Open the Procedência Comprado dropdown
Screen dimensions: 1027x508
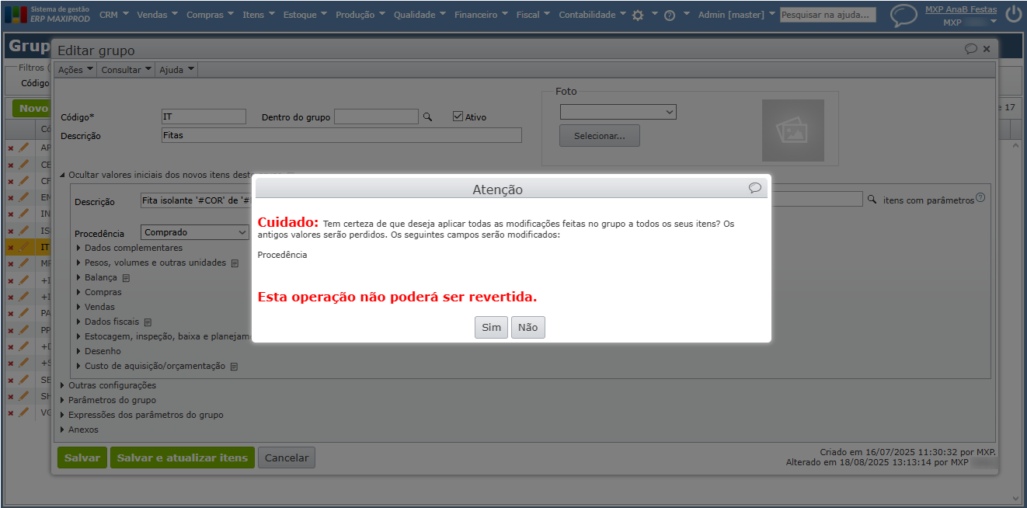[x=195, y=232]
